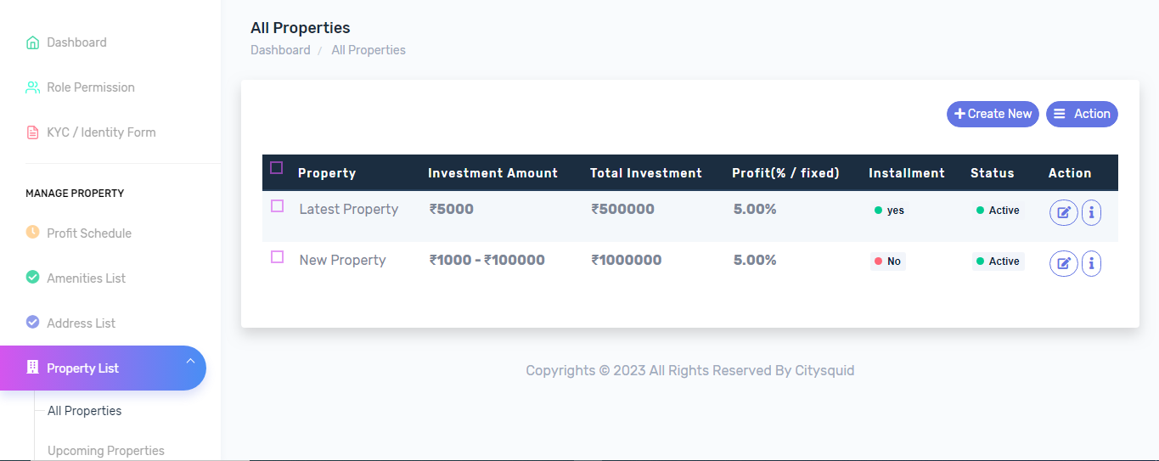Image resolution: width=1159 pixels, height=461 pixels.
Task: Check the New Property row checkbox
Action: pos(277,257)
